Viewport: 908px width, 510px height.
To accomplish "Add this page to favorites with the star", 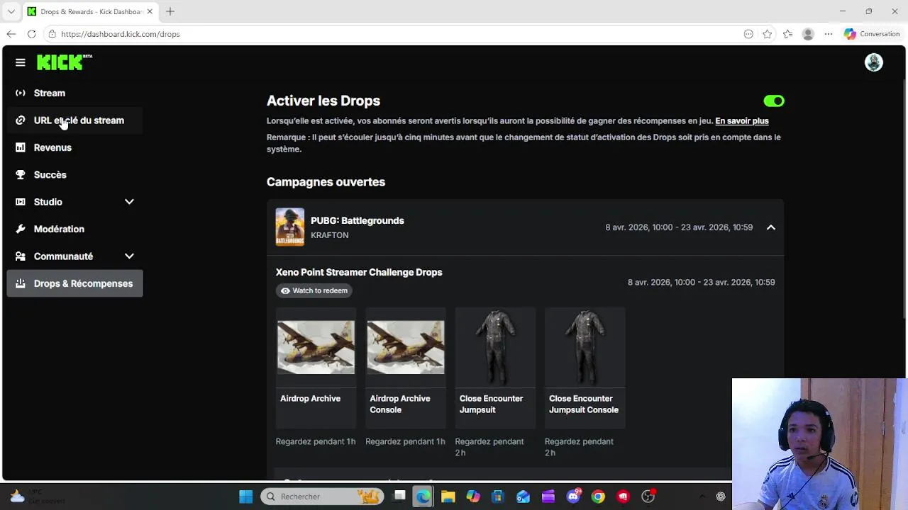I will (x=768, y=34).
